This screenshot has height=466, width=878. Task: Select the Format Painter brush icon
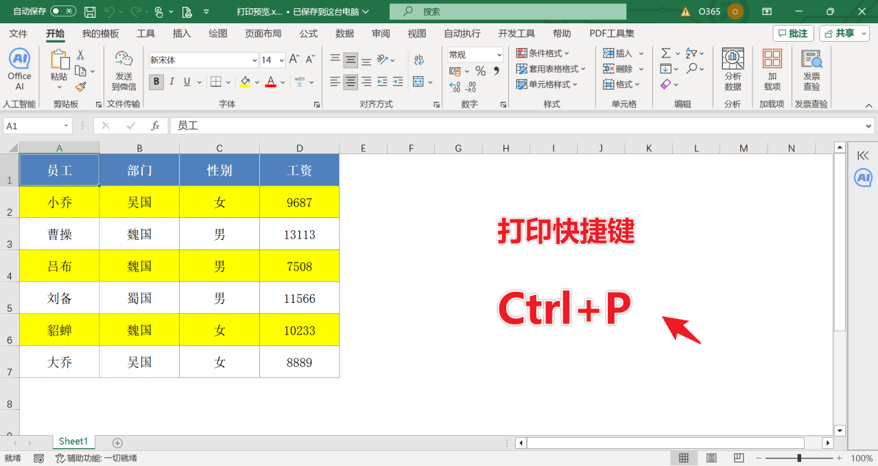click(x=80, y=87)
